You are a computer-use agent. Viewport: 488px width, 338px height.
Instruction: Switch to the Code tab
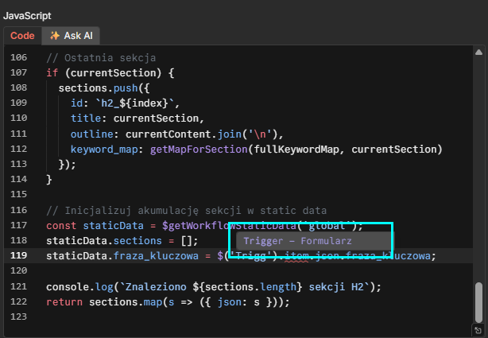22,36
